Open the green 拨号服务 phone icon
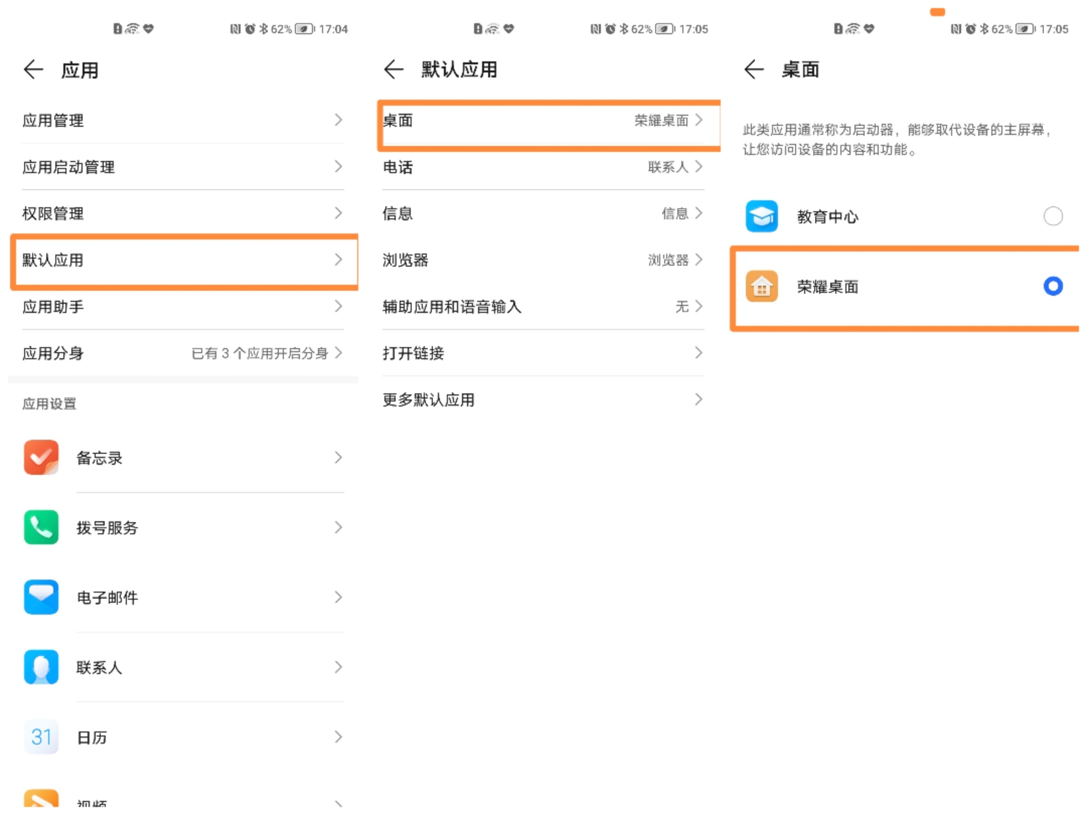This screenshot has width=1087, height=815. pyautogui.click(x=41, y=527)
